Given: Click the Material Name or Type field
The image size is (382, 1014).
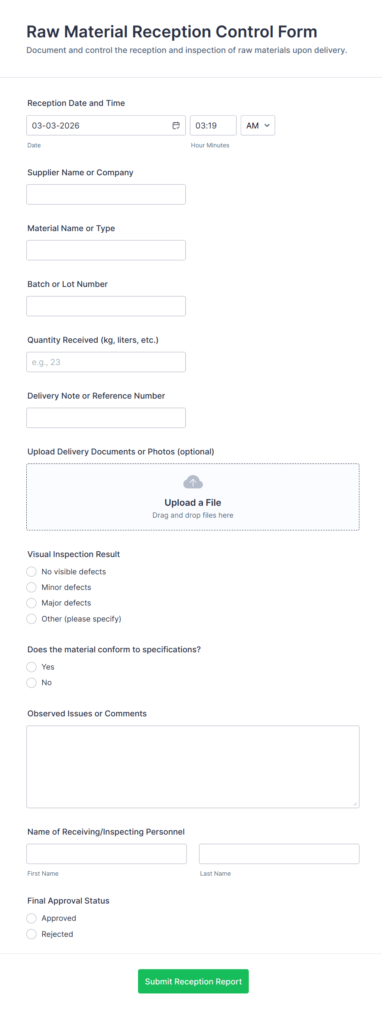Looking at the screenshot, I should click(x=106, y=250).
